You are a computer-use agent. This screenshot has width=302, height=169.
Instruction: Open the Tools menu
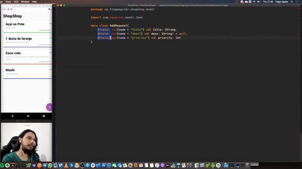(x=8, y=2)
